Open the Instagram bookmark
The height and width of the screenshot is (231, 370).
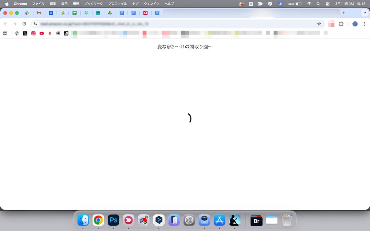33,33
